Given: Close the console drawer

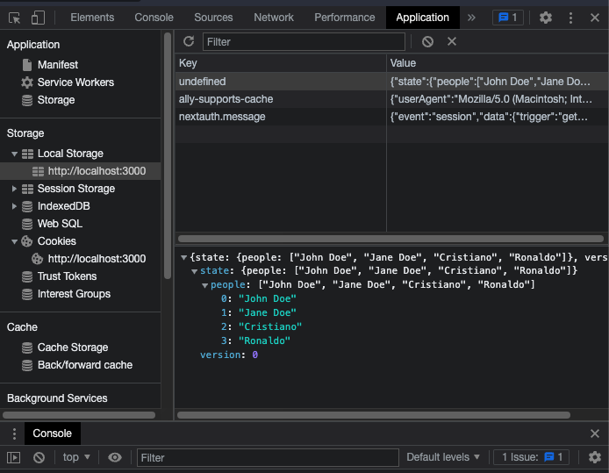Looking at the screenshot, I should (x=595, y=434).
